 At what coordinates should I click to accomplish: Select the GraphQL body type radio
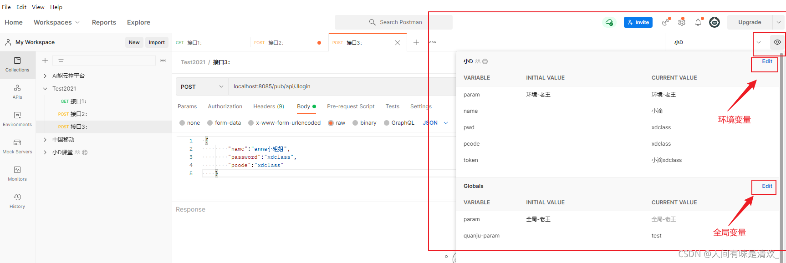pyautogui.click(x=387, y=123)
